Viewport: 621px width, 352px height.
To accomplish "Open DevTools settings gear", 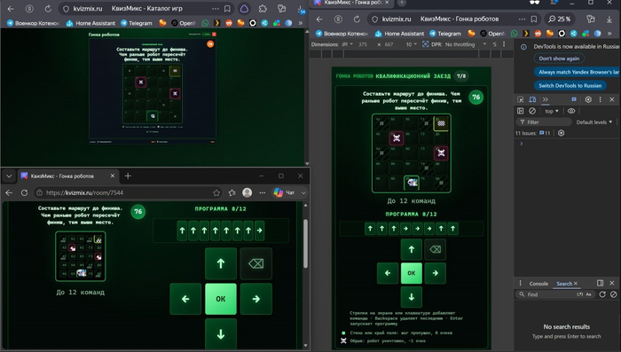I will [x=588, y=99].
